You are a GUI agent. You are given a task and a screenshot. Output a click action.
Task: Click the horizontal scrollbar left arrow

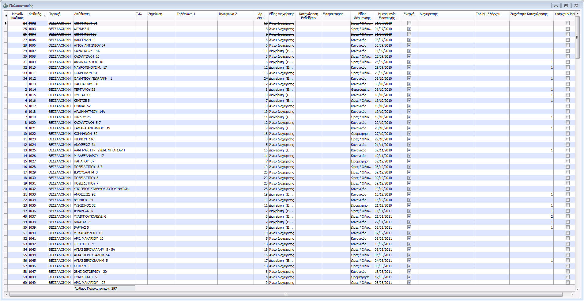(x=7, y=294)
